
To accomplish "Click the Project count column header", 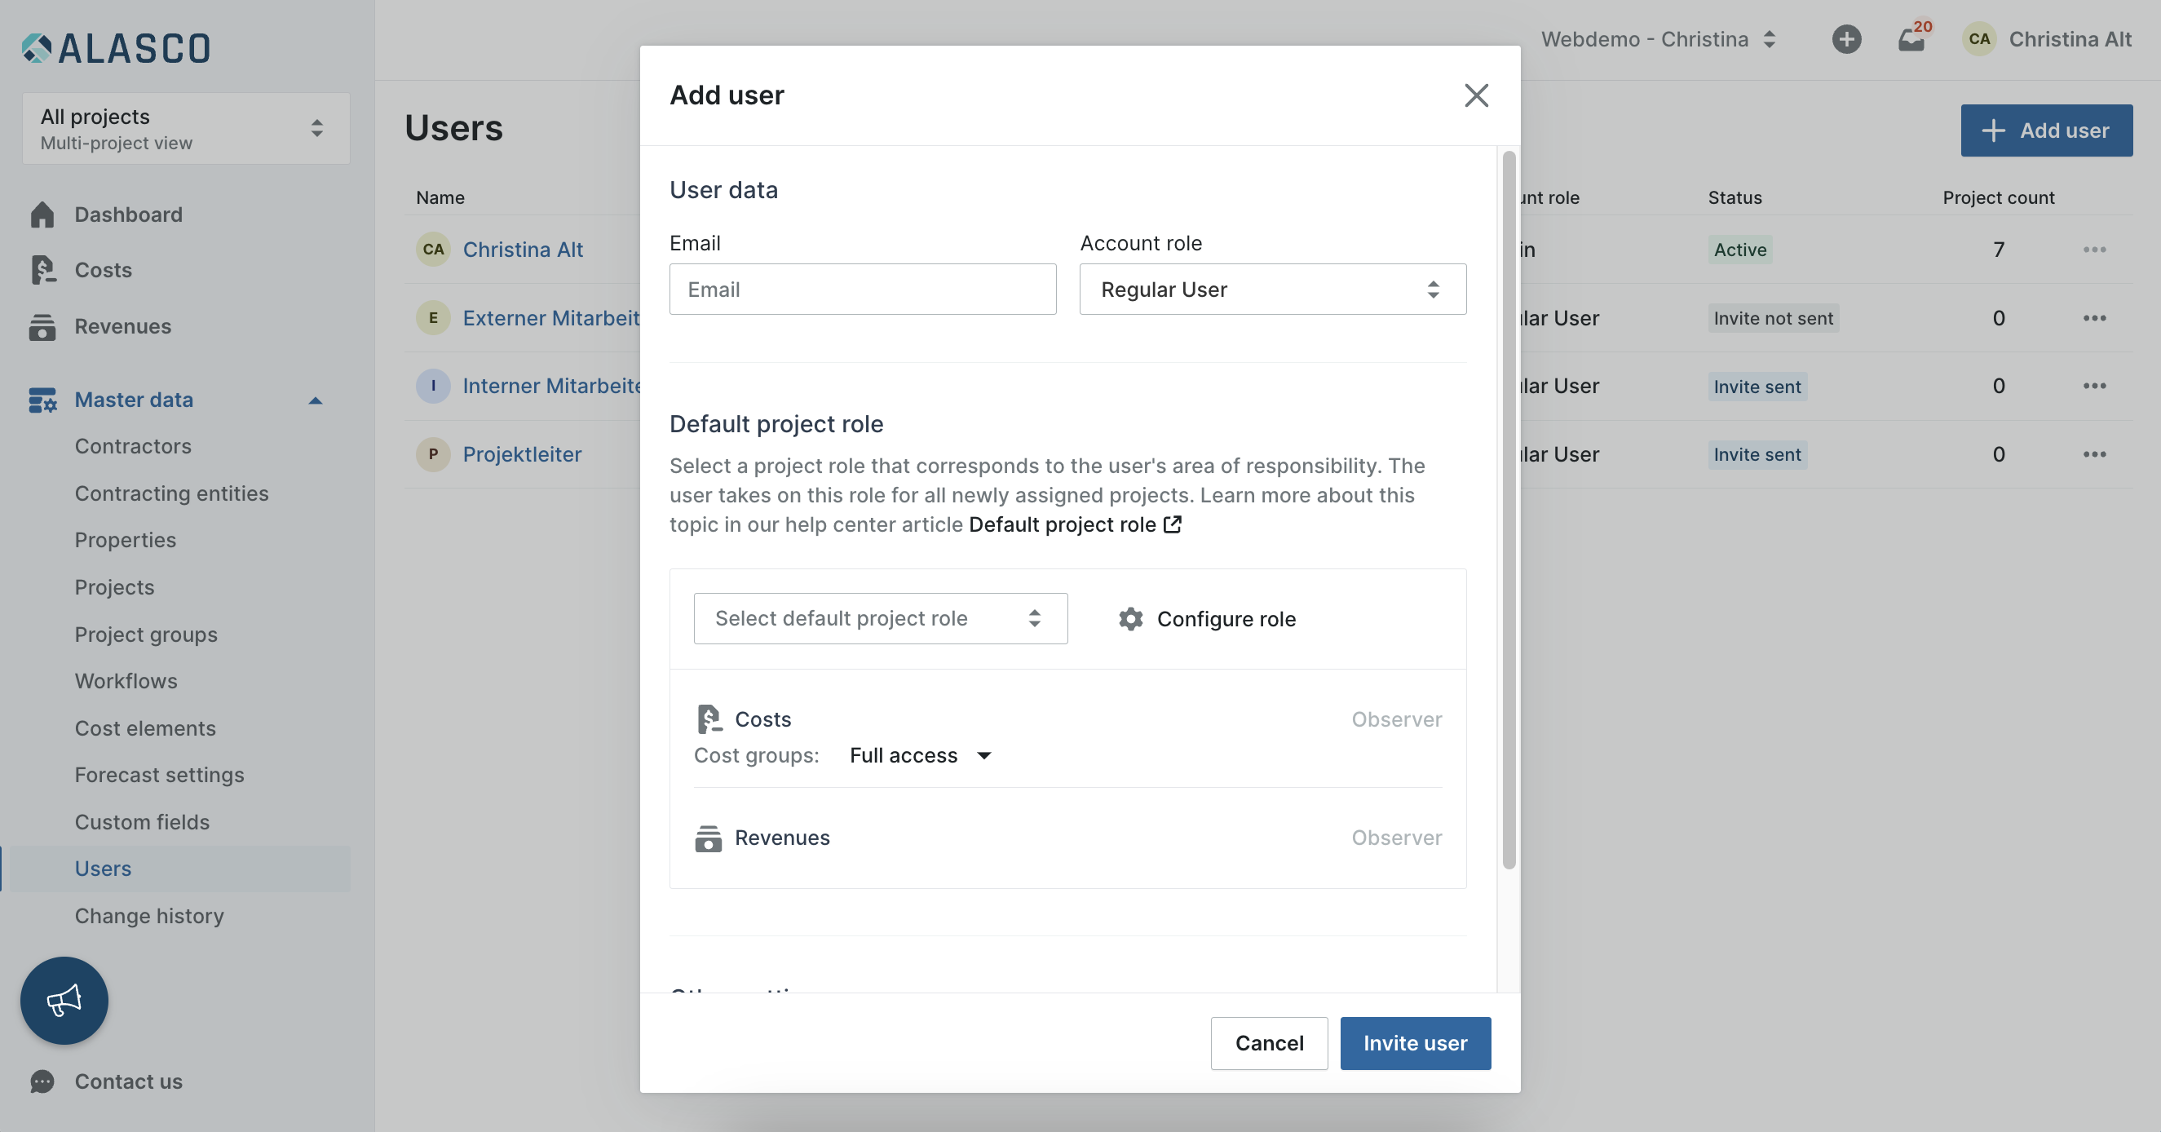I will click(1998, 198).
